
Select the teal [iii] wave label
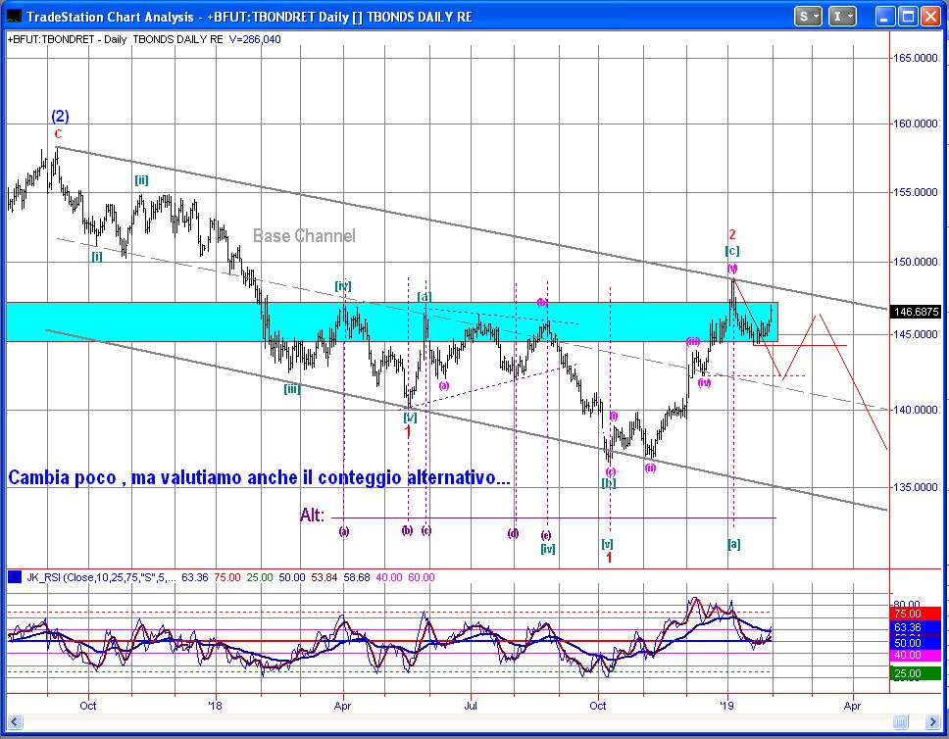click(292, 389)
